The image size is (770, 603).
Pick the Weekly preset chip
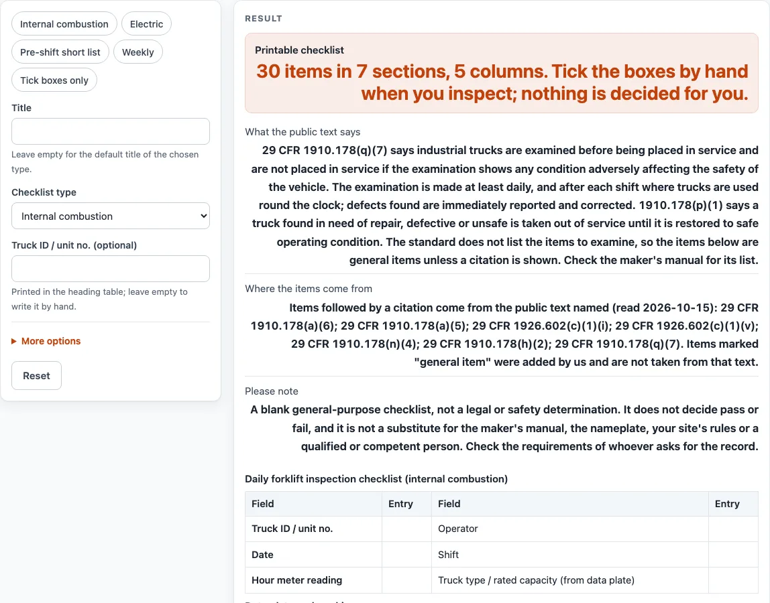(x=138, y=52)
